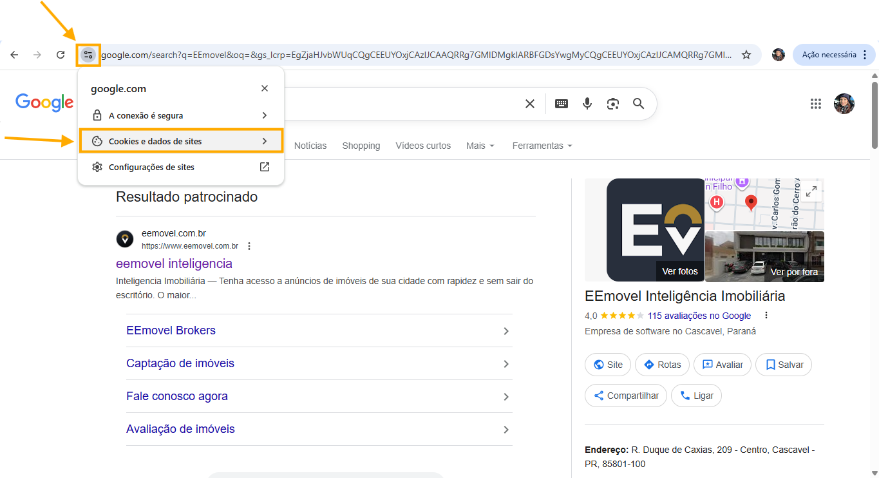Submit search with the magnifier icon
The height and width of the screenshot is (478, 879).
(x=638, y=104)
